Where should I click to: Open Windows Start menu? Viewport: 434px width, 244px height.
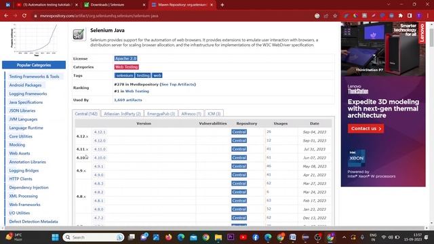point(55,237)
